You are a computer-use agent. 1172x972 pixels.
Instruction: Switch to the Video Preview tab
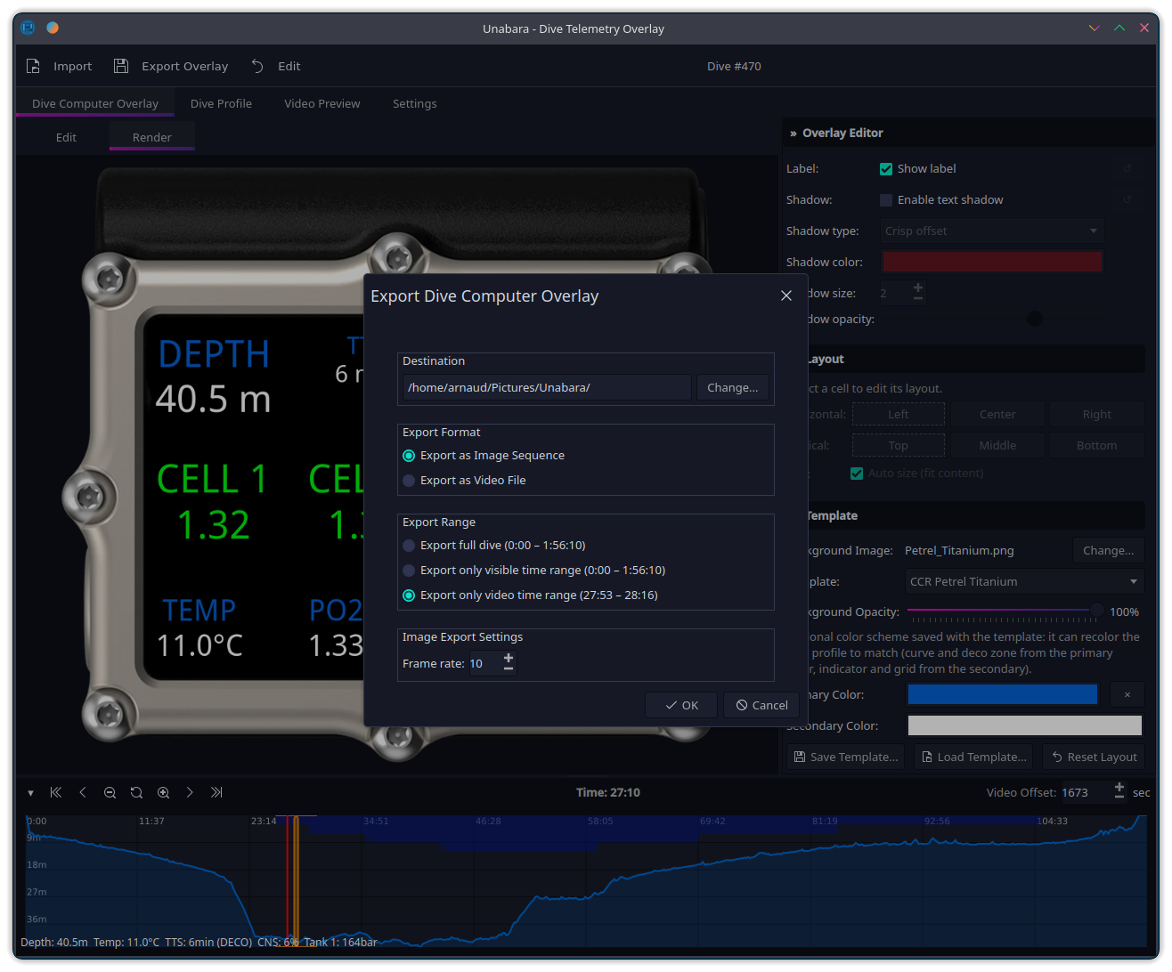322,104
